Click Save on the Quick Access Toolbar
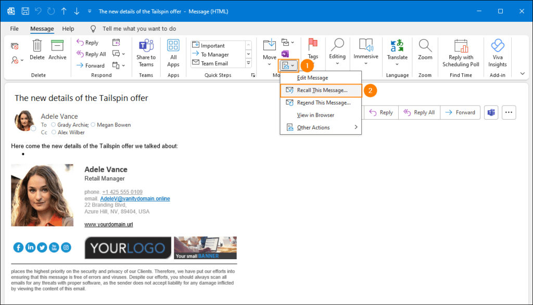The width and height of the screenshot is (533, 305). click(25, 11)
